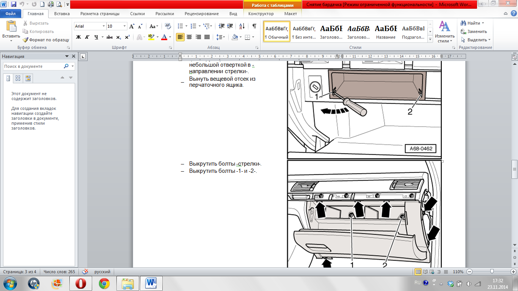Viewport: 518px width, 291px height.
Task: Click the Поиск в документе search field
Action: tap(33, 66)
